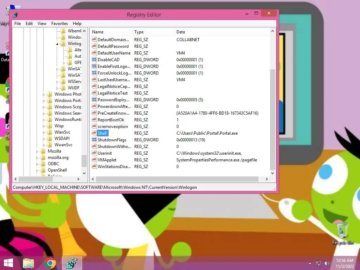Select the scremoveoption value icon
Image resolution: width=360 pixels, height=270 pixels.
94,126
